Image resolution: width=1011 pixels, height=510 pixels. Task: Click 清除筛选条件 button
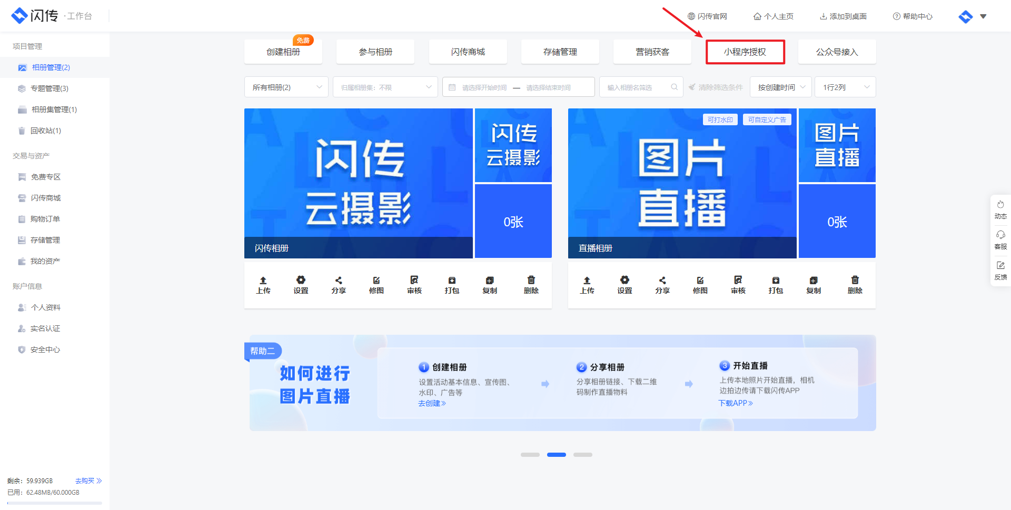[x=716, y=87]
